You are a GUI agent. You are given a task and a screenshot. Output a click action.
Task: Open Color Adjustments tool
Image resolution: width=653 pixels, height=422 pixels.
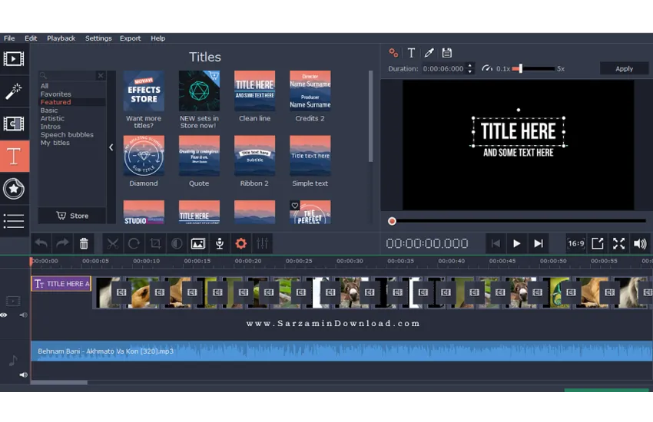[x=176, y=243]
